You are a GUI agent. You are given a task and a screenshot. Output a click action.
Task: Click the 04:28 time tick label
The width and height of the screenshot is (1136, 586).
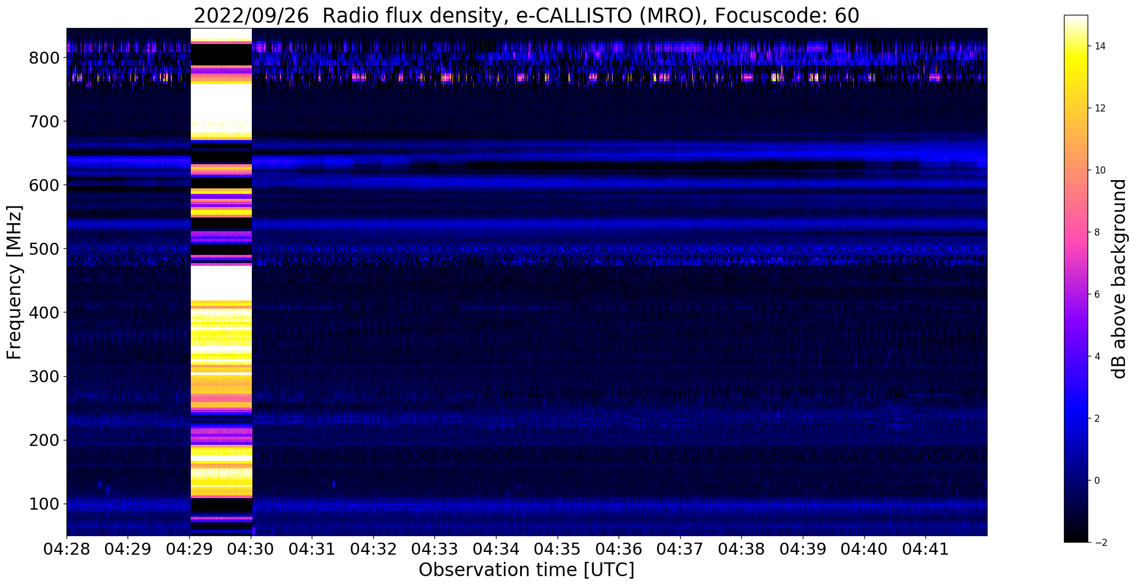[x=67, y=549]
